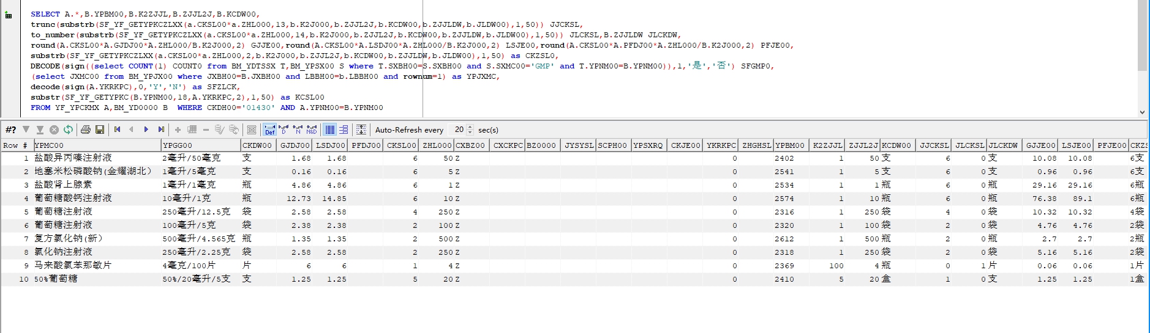Go to next record arrow
1150x333 pixels.
(x=146, y=130)
